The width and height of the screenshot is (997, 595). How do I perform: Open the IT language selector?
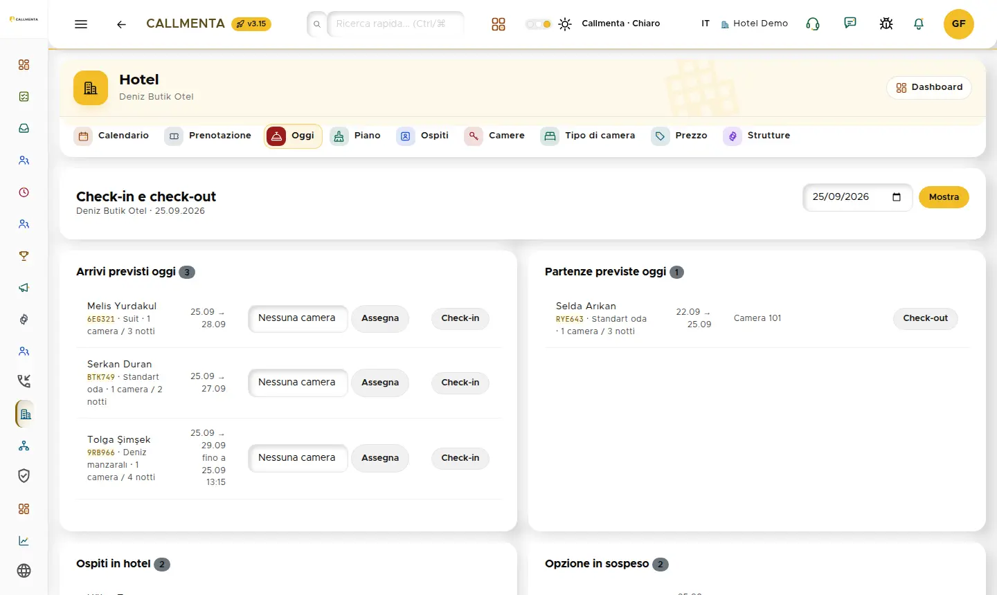706,24
